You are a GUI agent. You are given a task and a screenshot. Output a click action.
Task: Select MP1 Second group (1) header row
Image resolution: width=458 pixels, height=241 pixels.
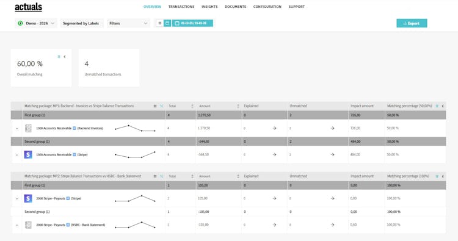tap(228, 142)
